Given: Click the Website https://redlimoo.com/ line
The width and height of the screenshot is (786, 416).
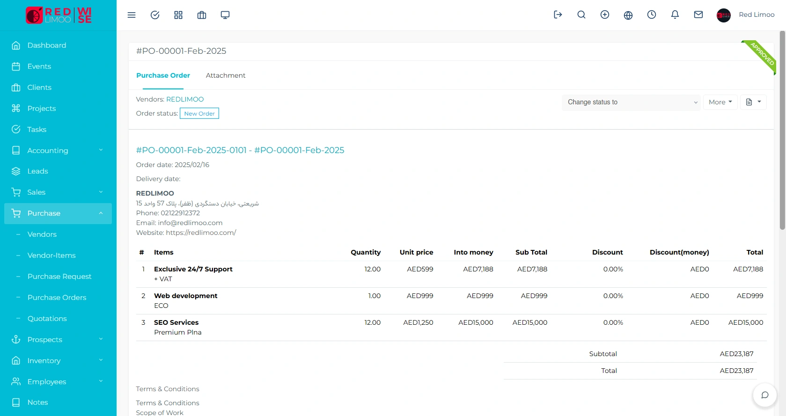Looking at the screenshot, I should click(186, 233).
